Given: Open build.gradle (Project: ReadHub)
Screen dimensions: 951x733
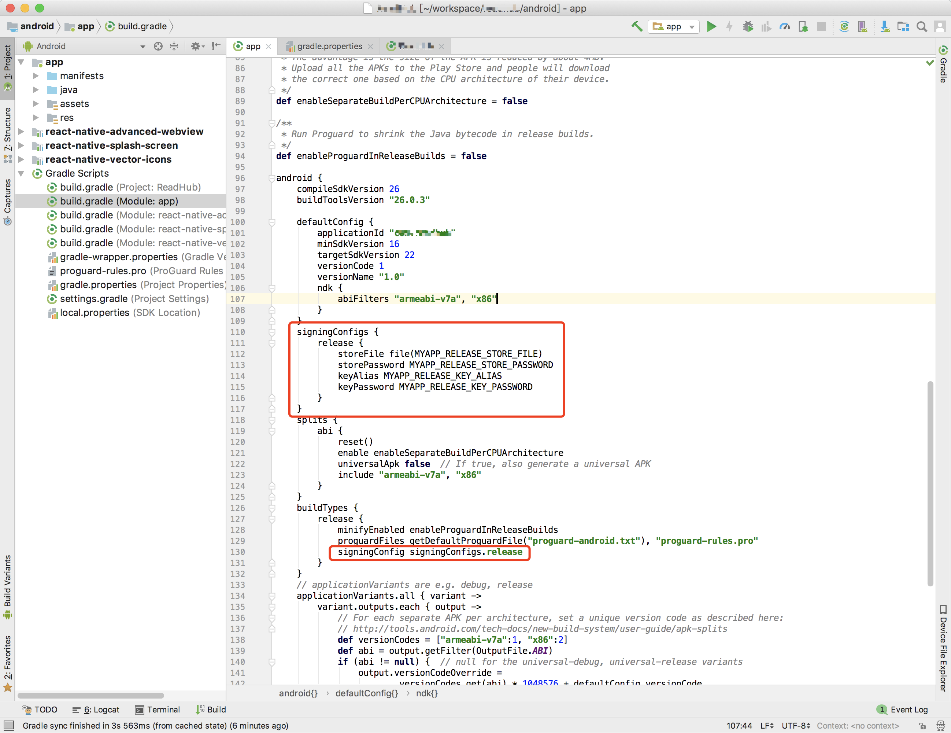Looking at the screenshot, I should click(x=124, y=187).
